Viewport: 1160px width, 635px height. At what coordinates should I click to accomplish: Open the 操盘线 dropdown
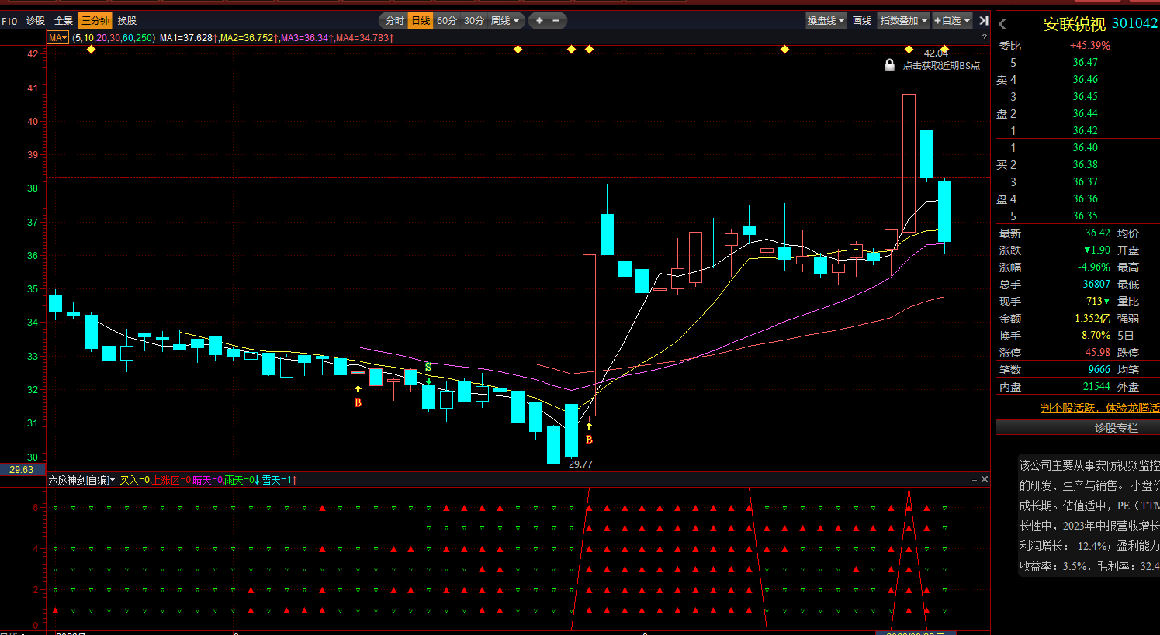(826, 21)
